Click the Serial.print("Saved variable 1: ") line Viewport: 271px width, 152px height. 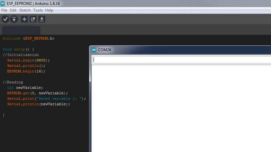click(46, 99)
